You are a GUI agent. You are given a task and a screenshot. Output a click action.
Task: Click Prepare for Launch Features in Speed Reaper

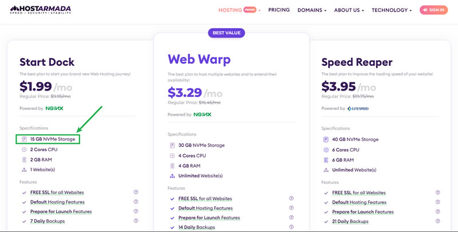pyautogui.click(x=363, y=212)
